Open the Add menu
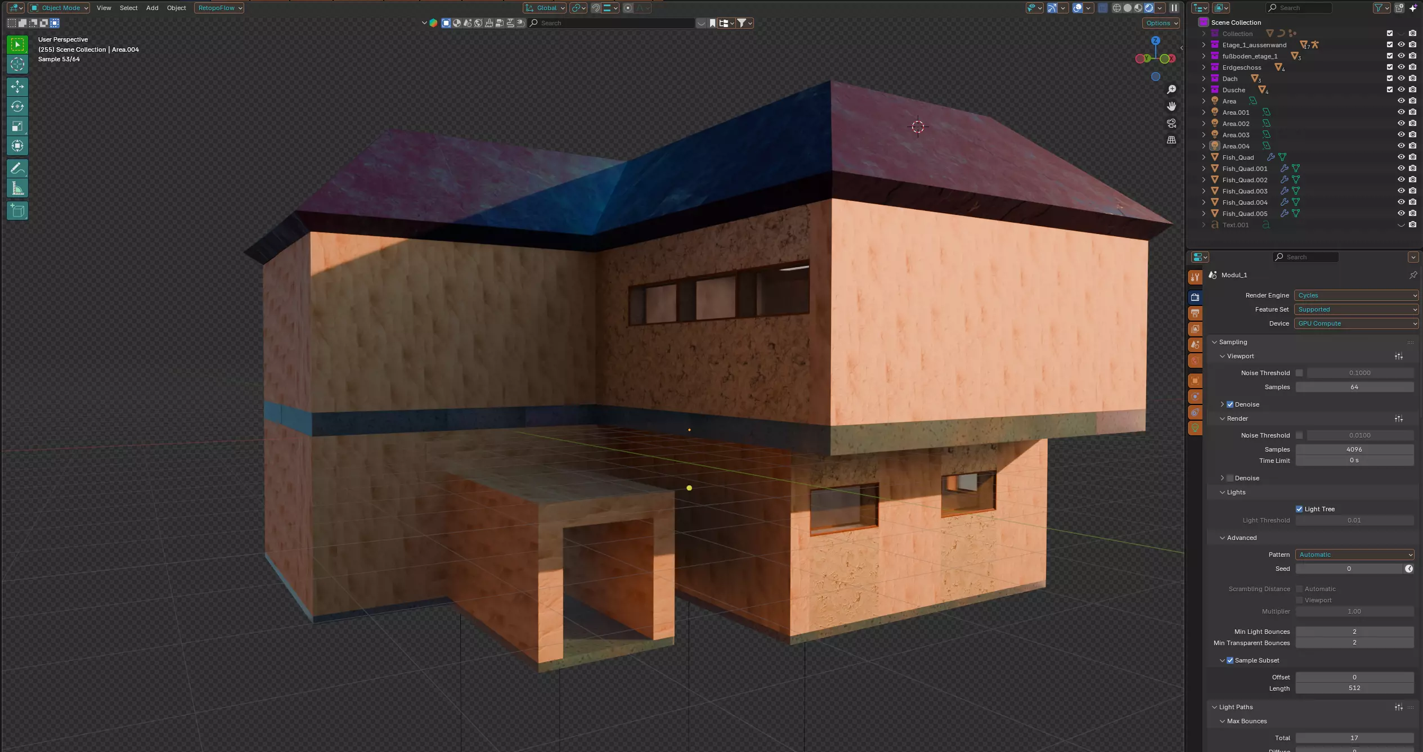 152,8
